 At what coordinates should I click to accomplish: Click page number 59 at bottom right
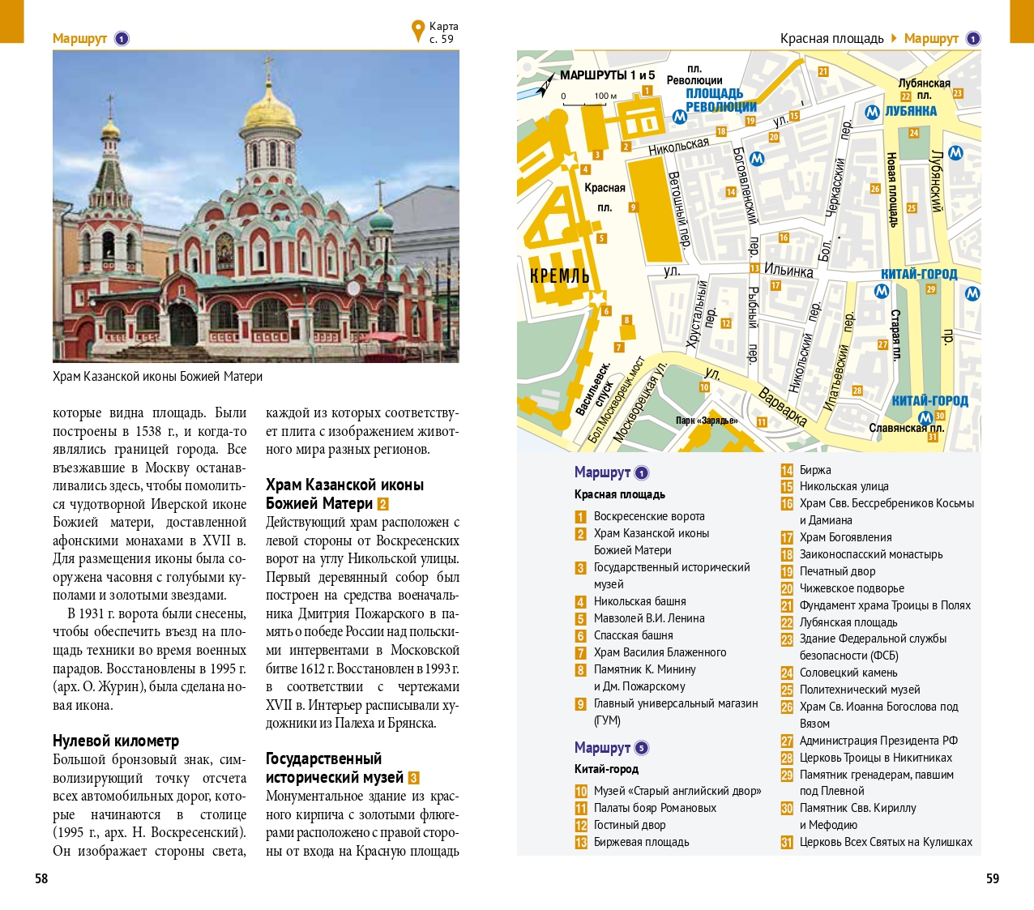(x=992, y=878)
